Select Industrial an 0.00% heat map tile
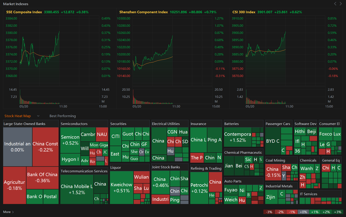The image size is (346, 217). pos(18,147)
